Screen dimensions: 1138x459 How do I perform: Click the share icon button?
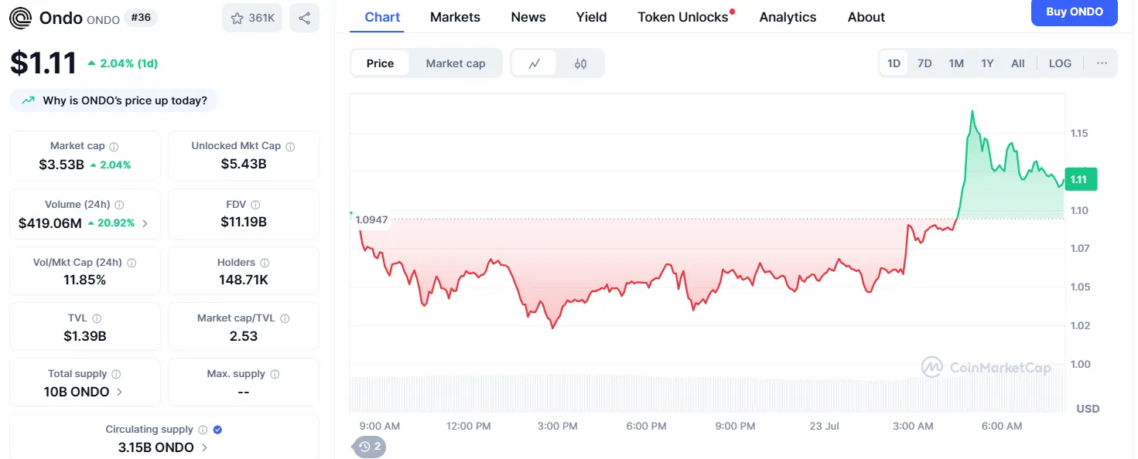304,18
